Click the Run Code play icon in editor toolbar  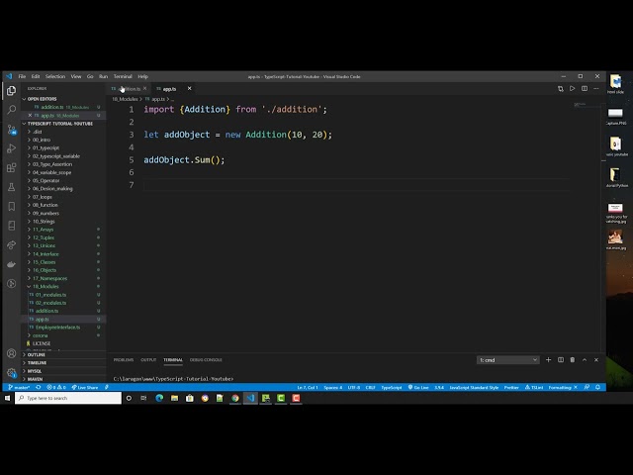click(572, 88)
